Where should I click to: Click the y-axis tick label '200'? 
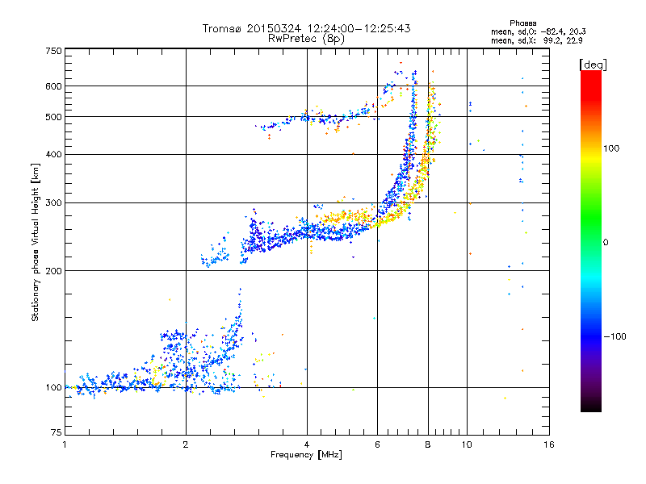(x=54, y=271)
